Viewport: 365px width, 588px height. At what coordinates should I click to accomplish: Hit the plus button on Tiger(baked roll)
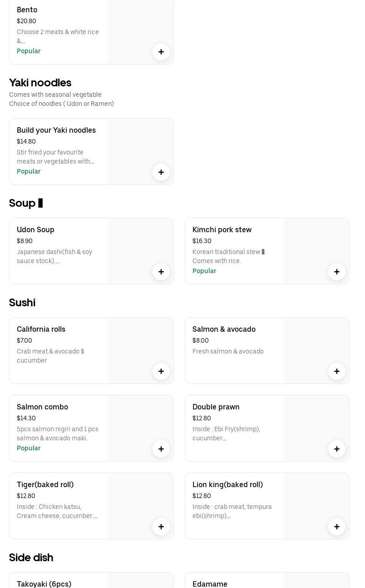point(161,527)
